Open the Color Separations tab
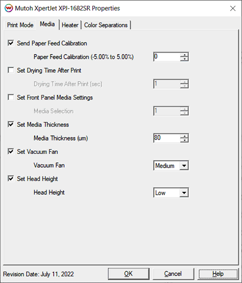 106,25
